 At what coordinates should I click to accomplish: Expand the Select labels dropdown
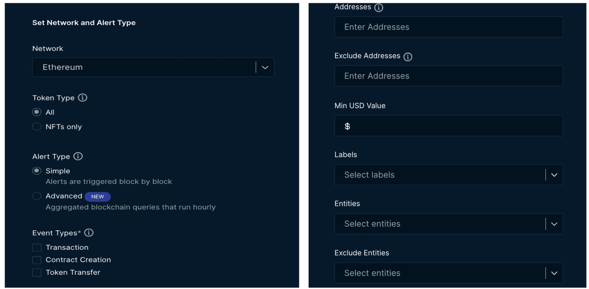(x=448, y=175)
